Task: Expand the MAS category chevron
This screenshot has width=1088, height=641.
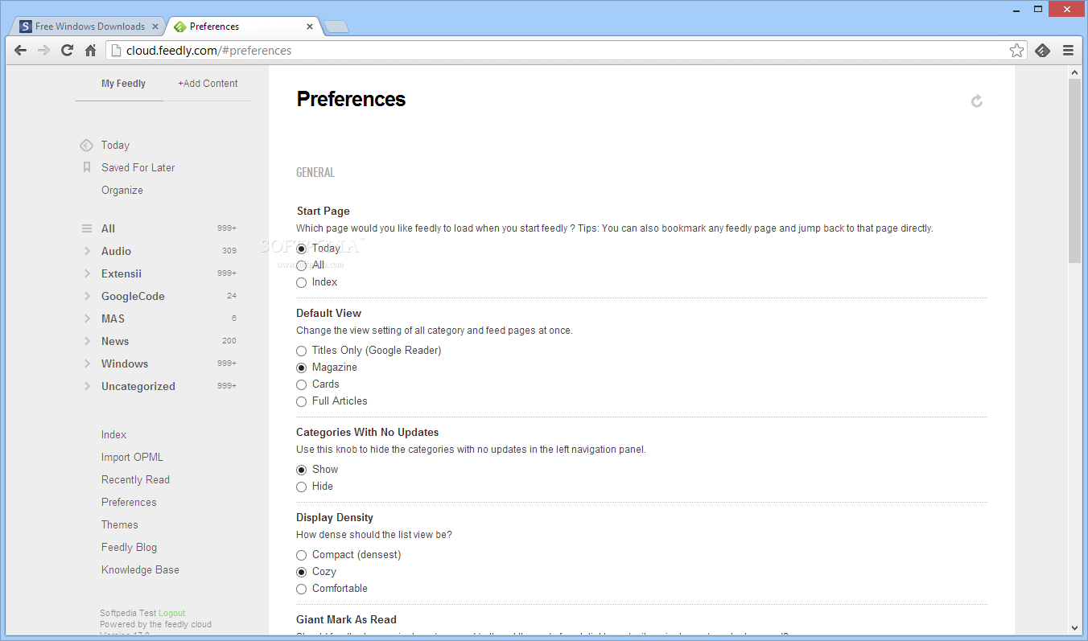Action: (87, 318)
